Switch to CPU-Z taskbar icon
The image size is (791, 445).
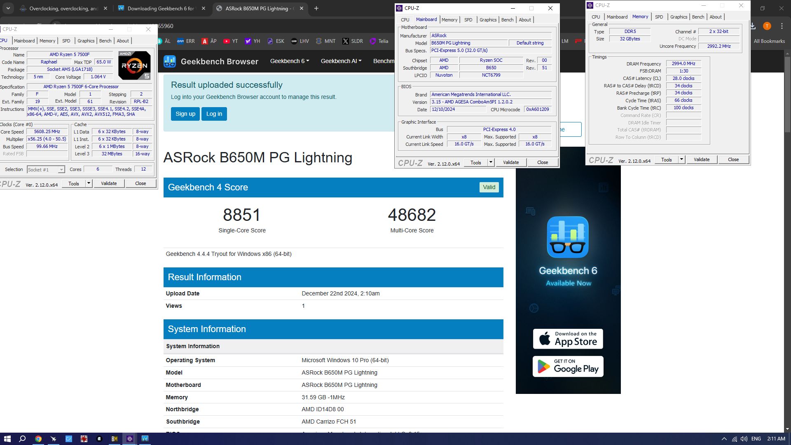(x=129, y=439)
